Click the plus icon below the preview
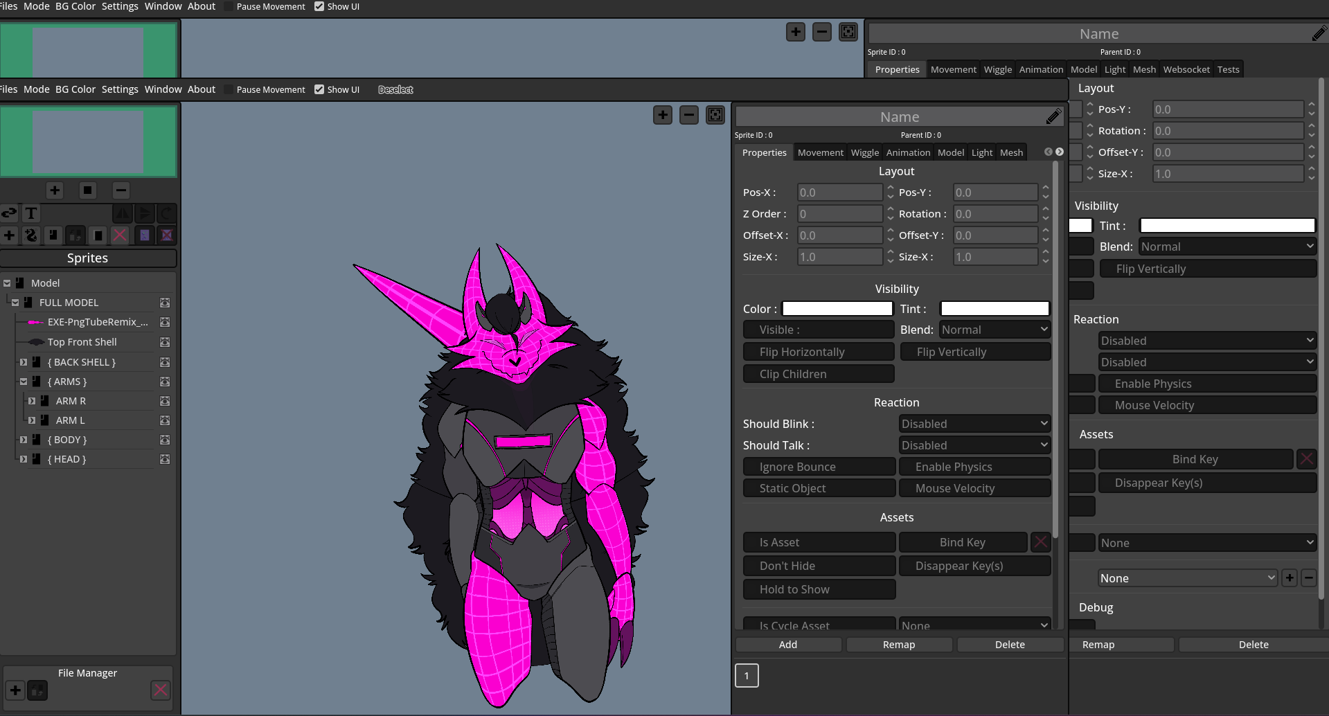1329x716 pixels. [55, 190]
